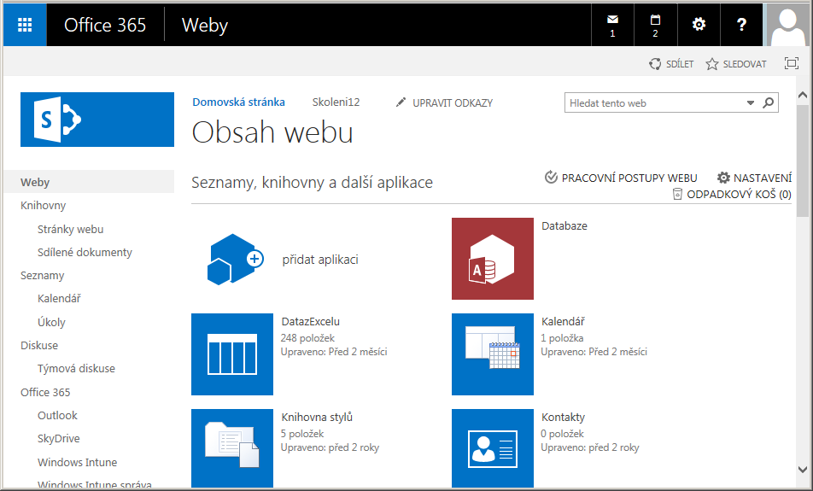Click the SLEDOVAT star icon
The height and width of the screenshot is (491, 813).
click(x=712, y=64)
